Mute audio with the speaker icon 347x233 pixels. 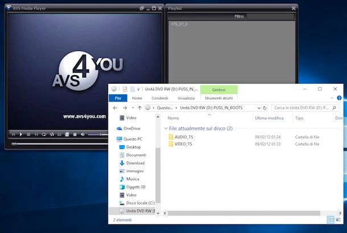82,134
